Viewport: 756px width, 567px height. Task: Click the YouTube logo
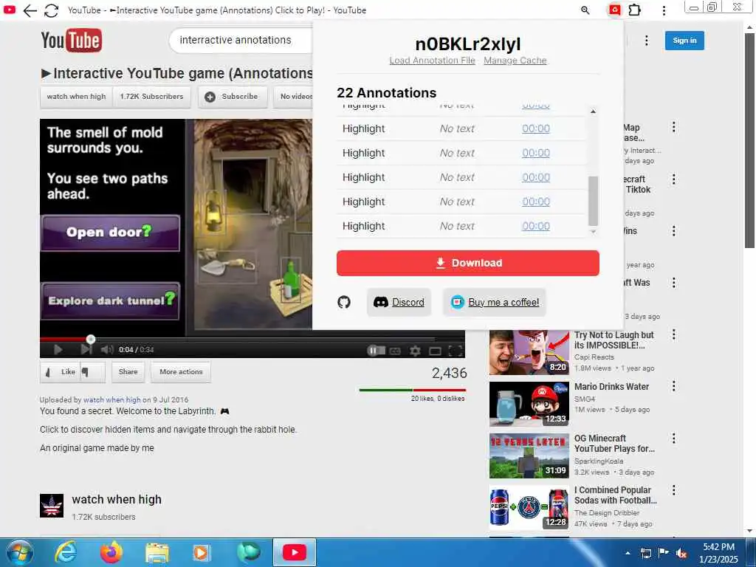tap(72, 41)
